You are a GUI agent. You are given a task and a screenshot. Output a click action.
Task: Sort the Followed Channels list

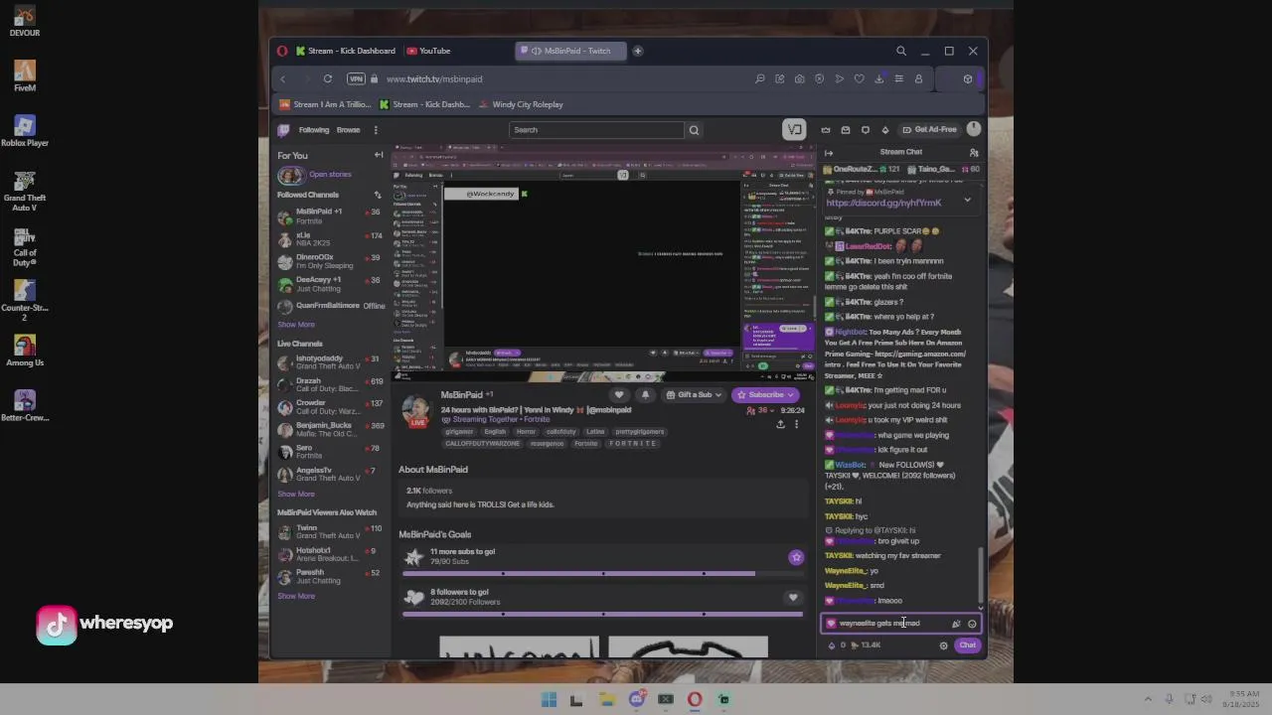[x=378, y=195]
